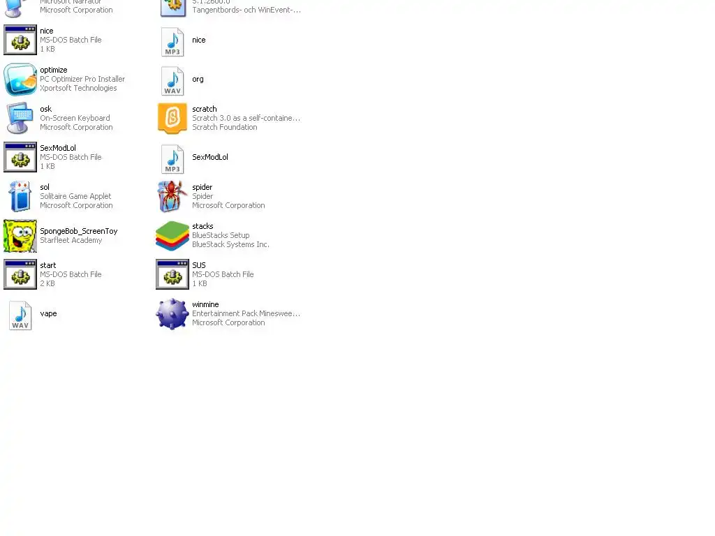Click the spider solitaire game icon
Viewport: 715px width, 536px height.
pyautogui.click(x=172, y=196)
